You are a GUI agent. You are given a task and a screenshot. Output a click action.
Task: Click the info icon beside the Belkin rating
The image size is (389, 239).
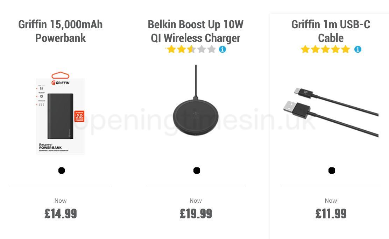(222, 49)
